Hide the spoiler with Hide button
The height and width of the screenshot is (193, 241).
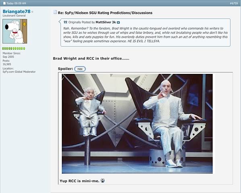coord(80,69)
